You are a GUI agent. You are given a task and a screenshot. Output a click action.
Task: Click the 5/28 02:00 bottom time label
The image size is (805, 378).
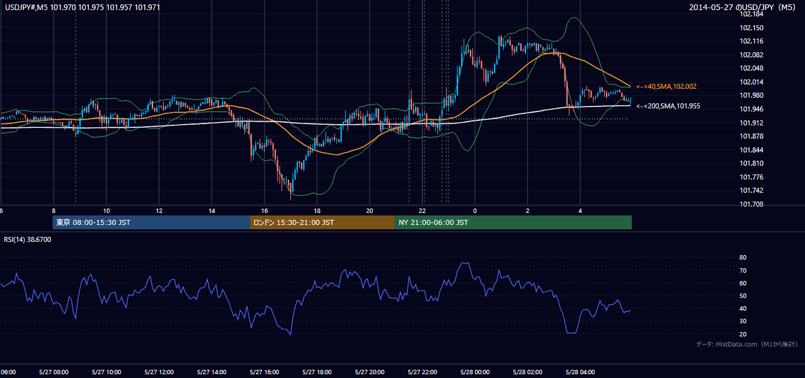527,372
